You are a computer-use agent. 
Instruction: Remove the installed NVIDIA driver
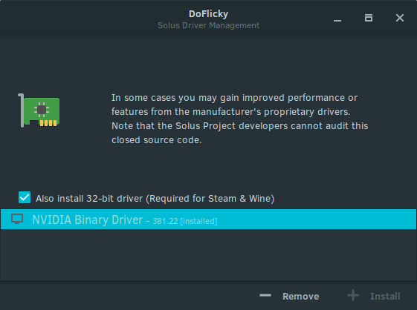click(x=289, y=296)
